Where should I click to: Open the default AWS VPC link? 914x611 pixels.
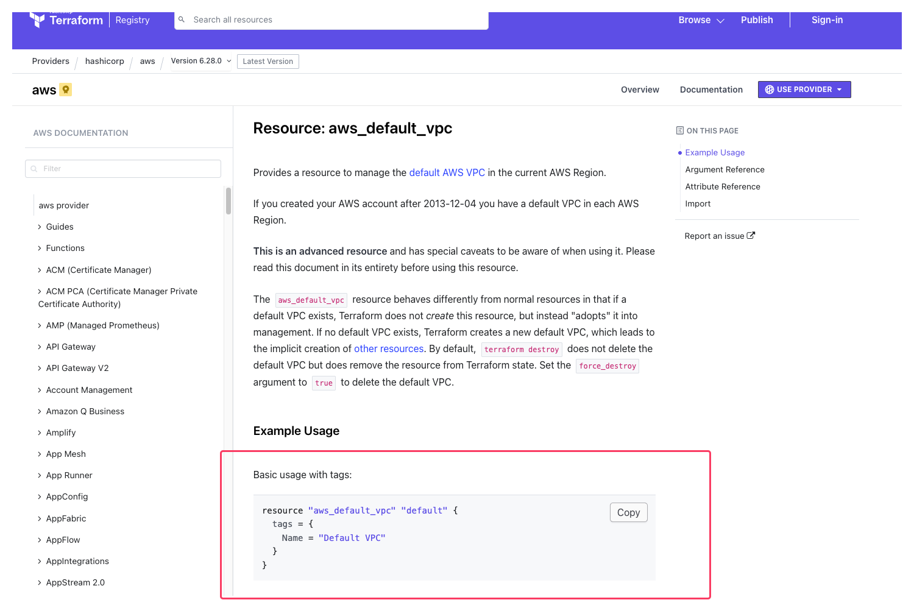tap(447, 172)
